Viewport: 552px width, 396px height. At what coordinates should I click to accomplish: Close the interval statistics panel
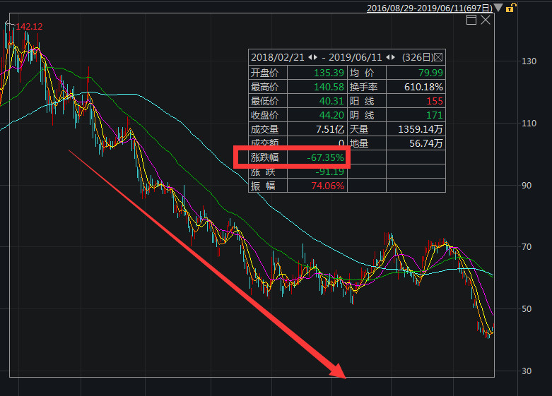[x=438, y=57]
